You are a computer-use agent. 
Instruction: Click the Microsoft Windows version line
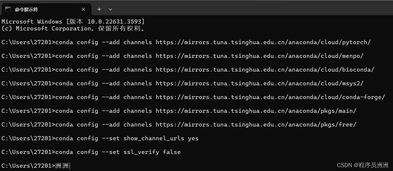73,21
